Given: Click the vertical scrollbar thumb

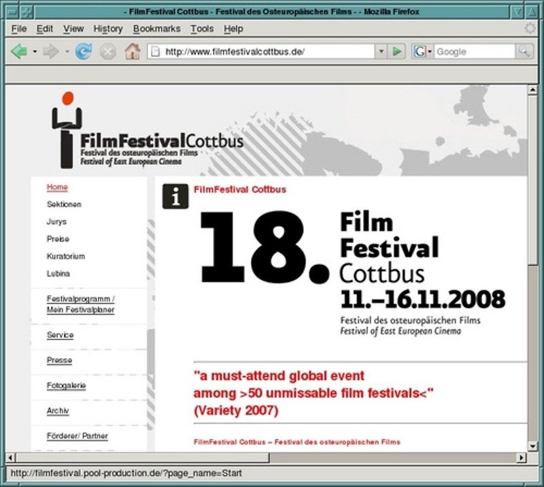Looking at the screenshot, I should pyautogui.click(x=532, y=180).
